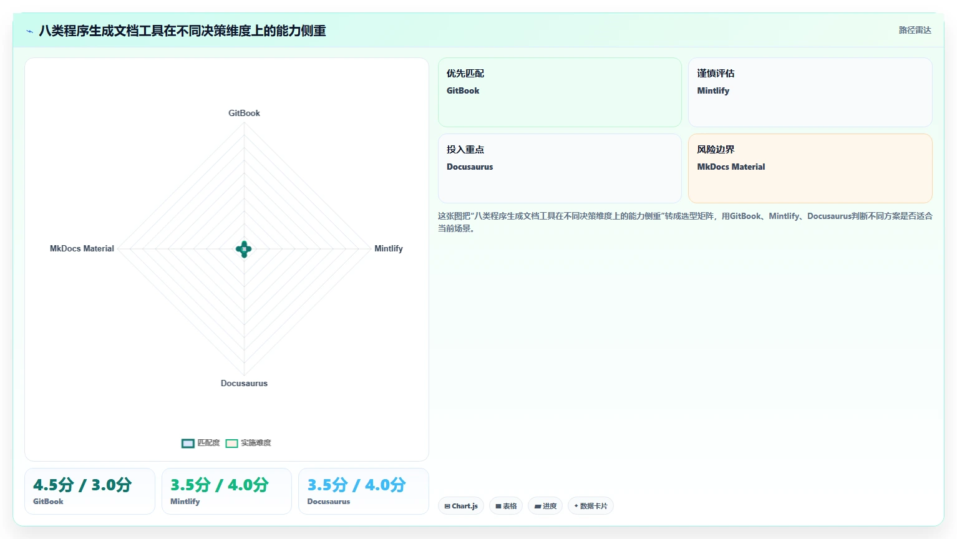Open the 优先匹配 GitBook card
This screenshot has height=539, width=957.
560,92
